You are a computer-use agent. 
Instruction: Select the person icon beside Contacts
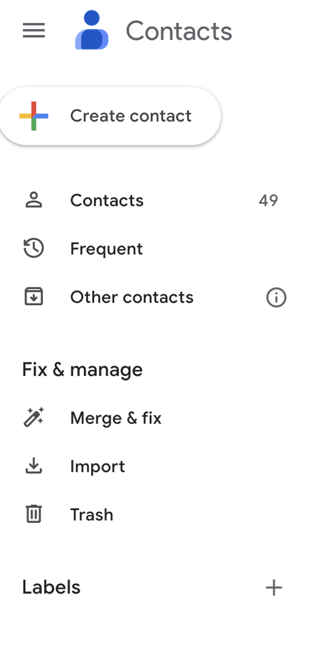(34, 200)
